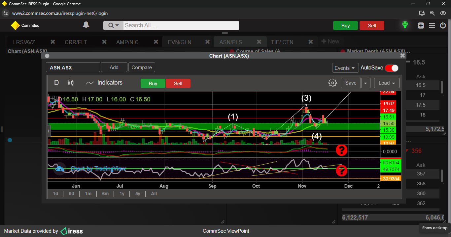Open the hamburger menu in the header
Viewport: 451px width, 237px height.
click(432, 25)
